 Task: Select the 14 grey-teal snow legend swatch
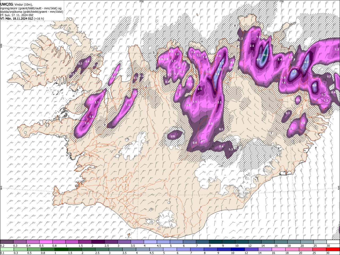[268, 242]
